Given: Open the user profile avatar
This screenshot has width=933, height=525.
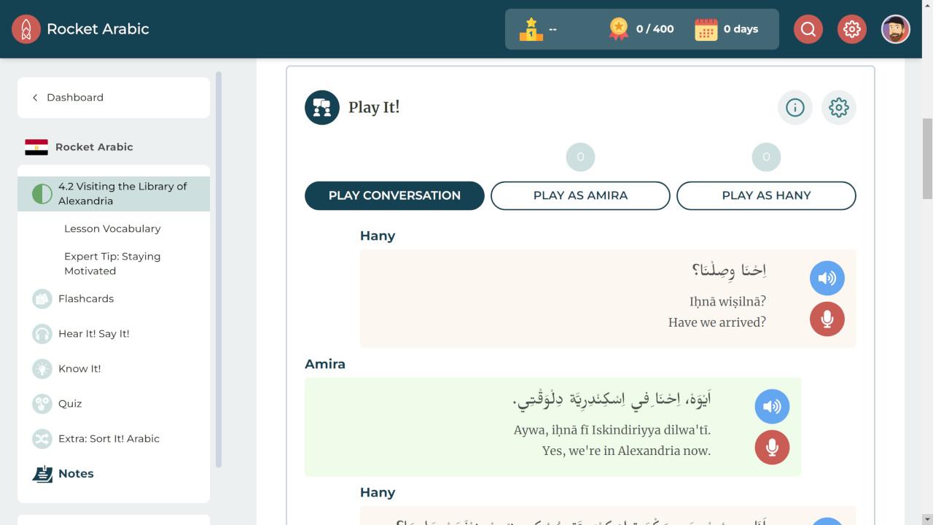Looking at the screenshot, I should tap(896, 29).
